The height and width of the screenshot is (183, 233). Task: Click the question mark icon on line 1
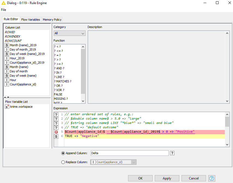pyautogui.click(x=56, y=114)
